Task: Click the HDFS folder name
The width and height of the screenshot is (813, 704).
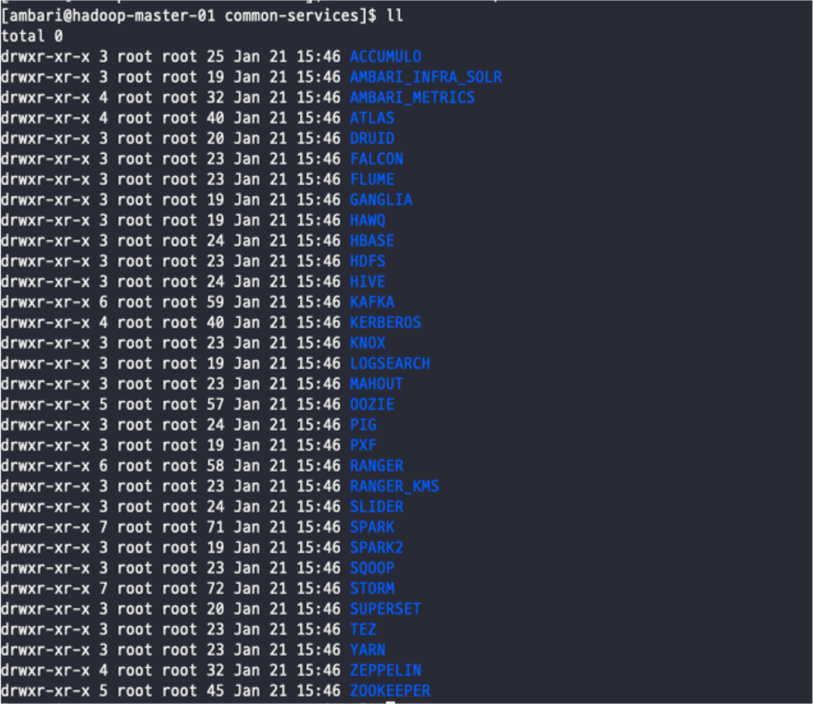Action: point(368,261)
